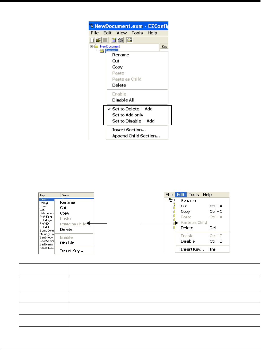Choose Rename in Section 1 context menu
Image resolution: width=261 pixels, height=350 pixels.
(137, 55)
